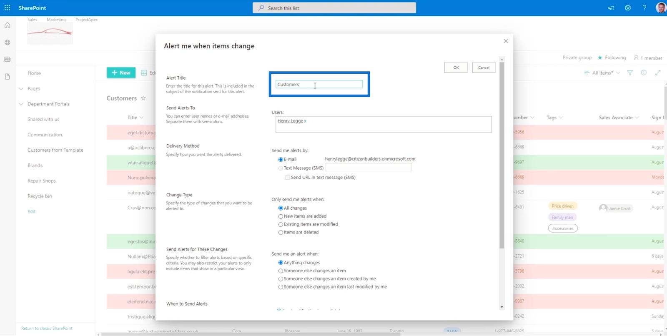
Task: Open the Sales tab in top navigation
Action: (x=32, y=20)
